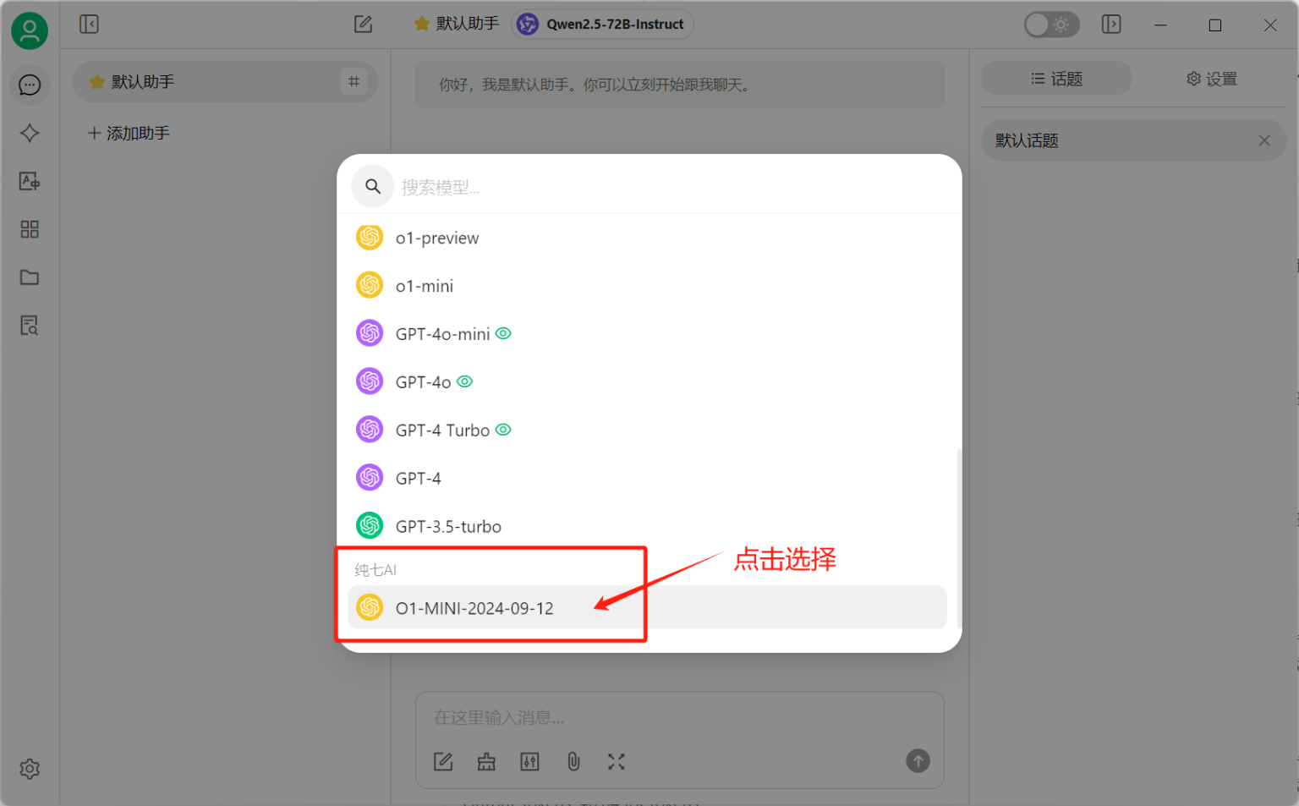Screen dimensions: 1299x806
Task: Switch to the 话题 tab
Action: 1055,78
